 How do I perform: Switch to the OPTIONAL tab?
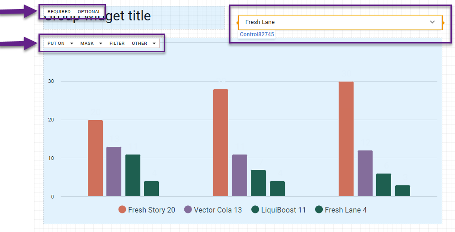click(x=89, y=12)
